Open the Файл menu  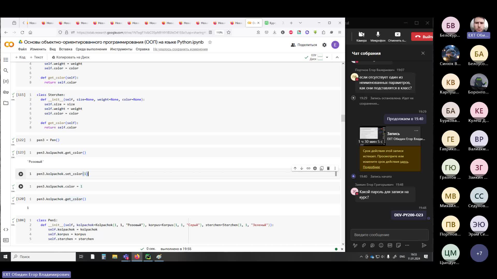click(22, 49)
